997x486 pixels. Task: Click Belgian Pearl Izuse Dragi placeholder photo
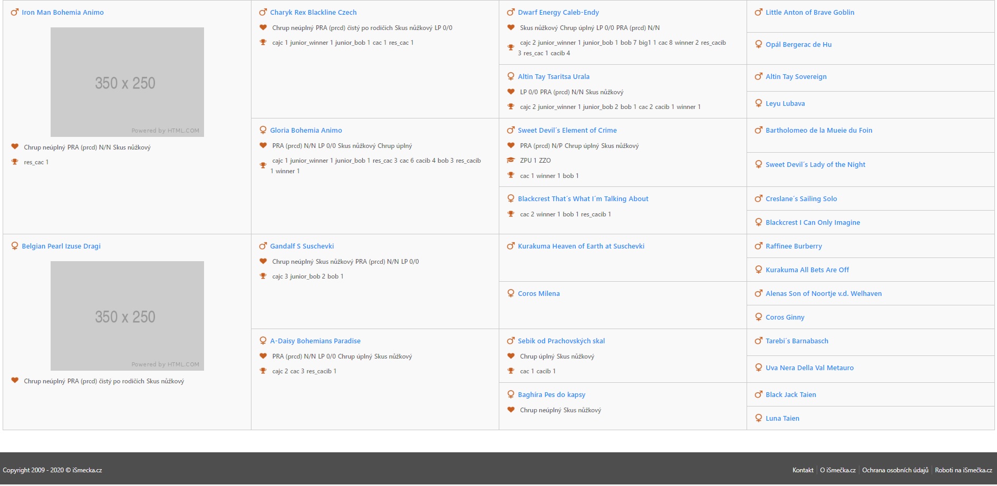(x=127, y=316)
